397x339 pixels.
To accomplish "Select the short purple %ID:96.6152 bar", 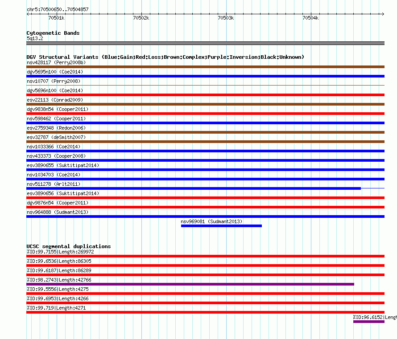I will [369, 322].
